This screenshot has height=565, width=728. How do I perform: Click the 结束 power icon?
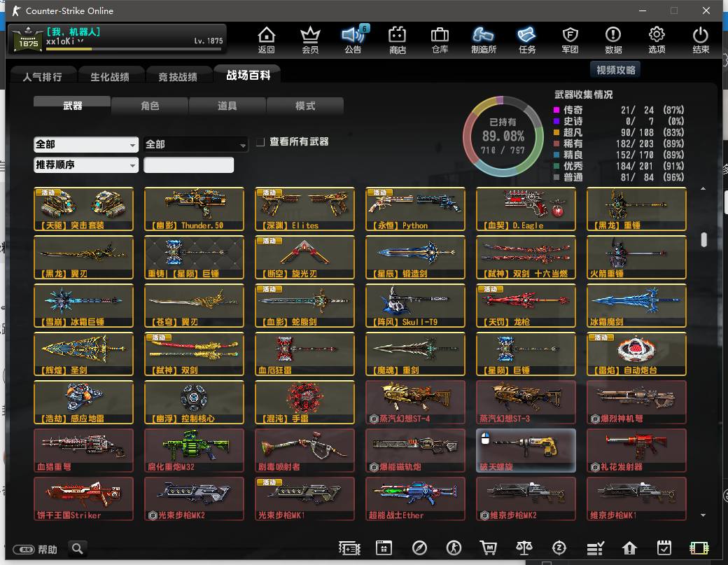point(700,40)
